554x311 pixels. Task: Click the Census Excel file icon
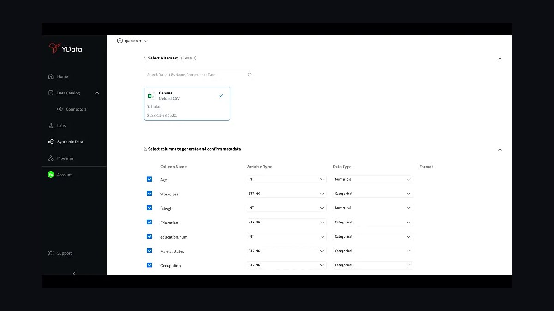coord(151,96)
